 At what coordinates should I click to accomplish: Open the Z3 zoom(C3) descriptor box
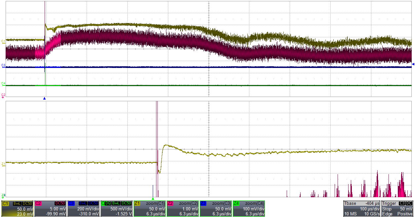coord(216,209)
